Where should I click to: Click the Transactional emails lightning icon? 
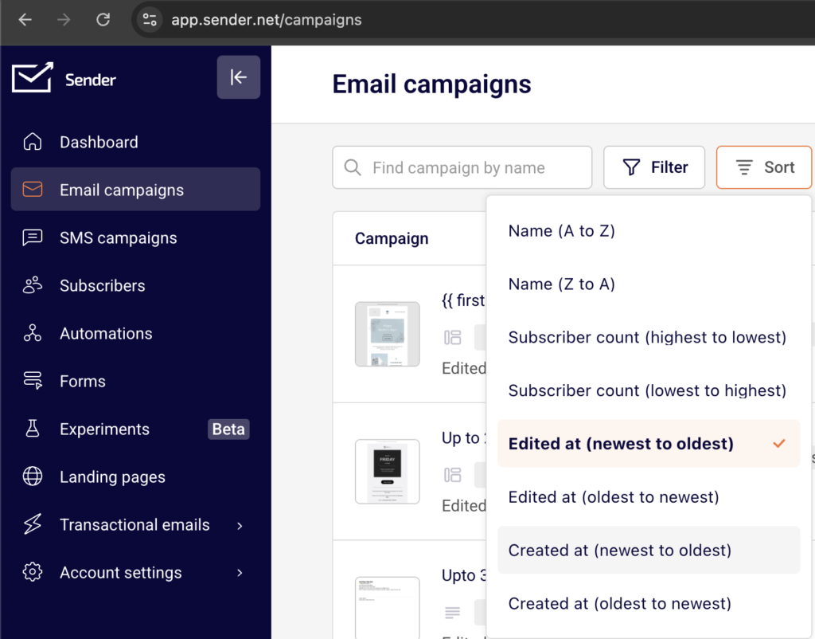click(32, 524)
